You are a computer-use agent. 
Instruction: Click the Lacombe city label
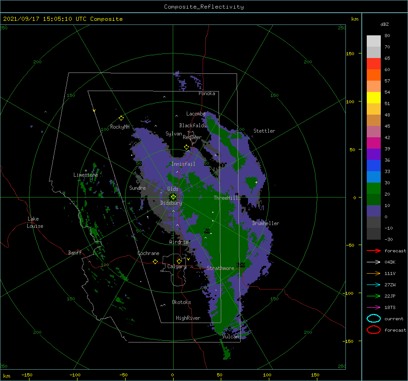[x=196, y=114]
